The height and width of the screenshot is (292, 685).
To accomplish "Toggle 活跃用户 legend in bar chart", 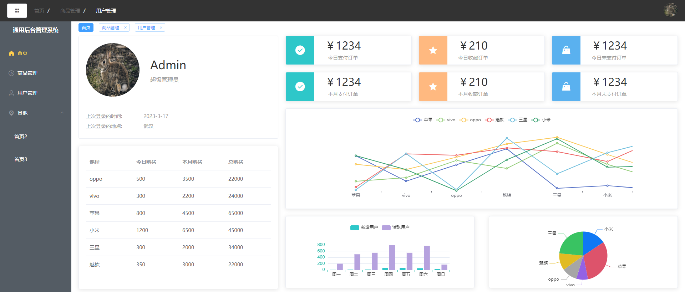I will [396, 227].
